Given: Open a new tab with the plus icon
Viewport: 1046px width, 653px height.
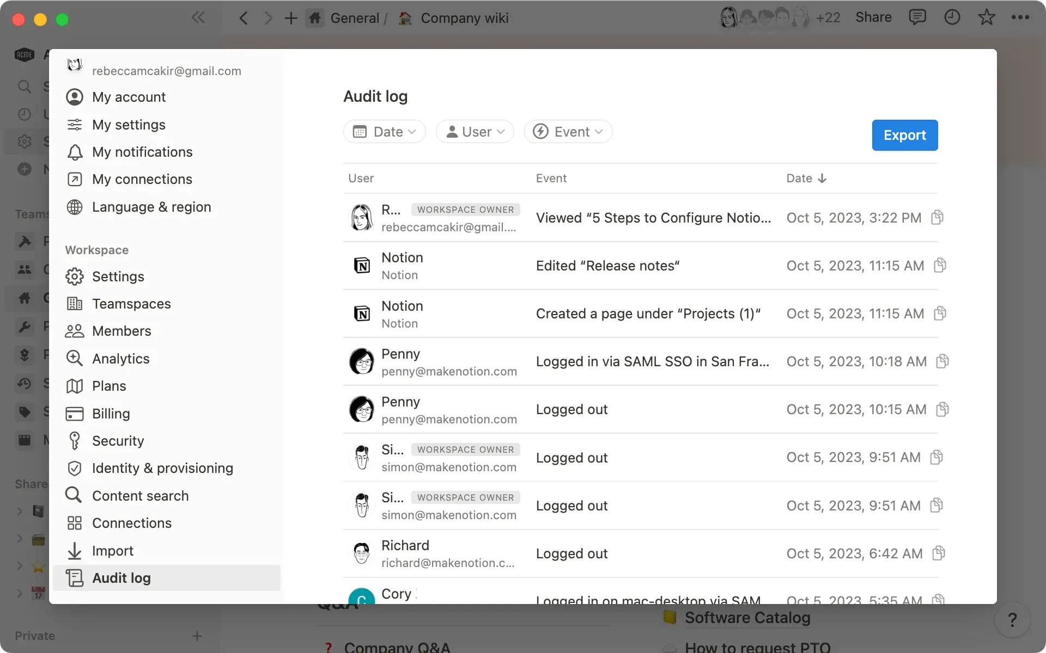Looking at the screenshot, I should click(x=291, y=17).
